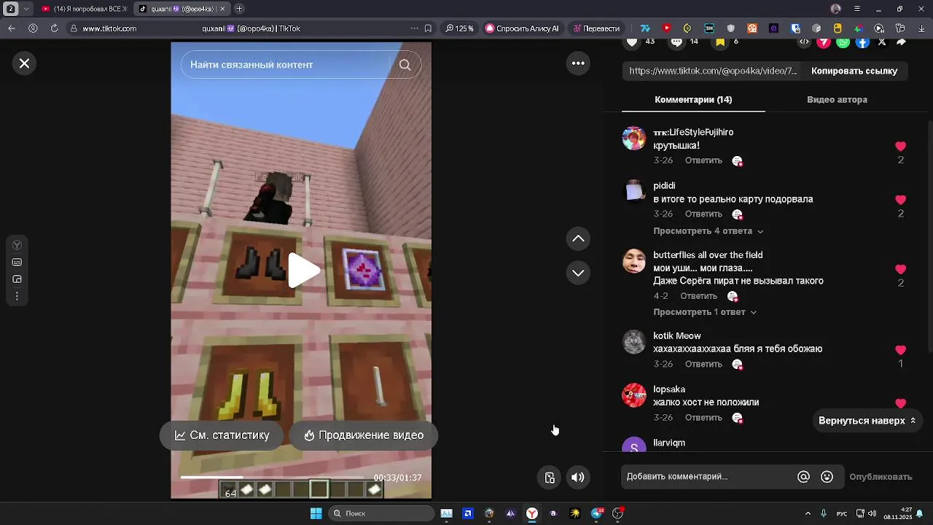Like butterflies all over the field comment

900,269
